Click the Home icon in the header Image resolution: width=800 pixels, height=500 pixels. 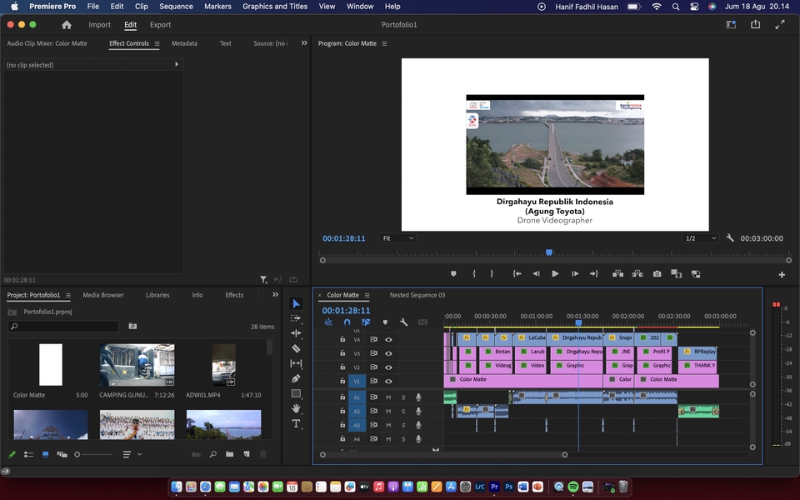[67, 24]
